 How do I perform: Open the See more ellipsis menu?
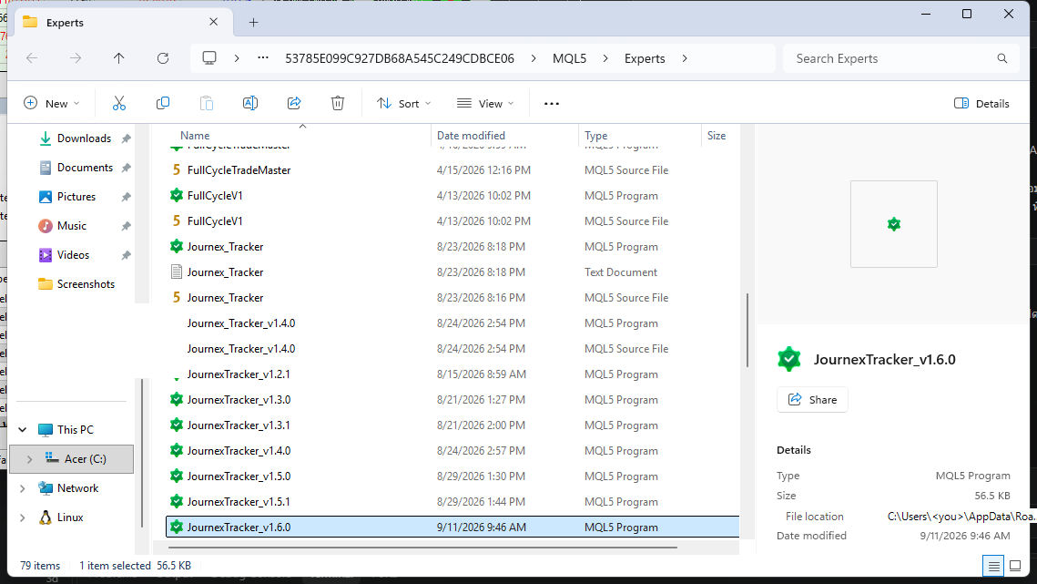pyautogui.click(x=552, y=104)
